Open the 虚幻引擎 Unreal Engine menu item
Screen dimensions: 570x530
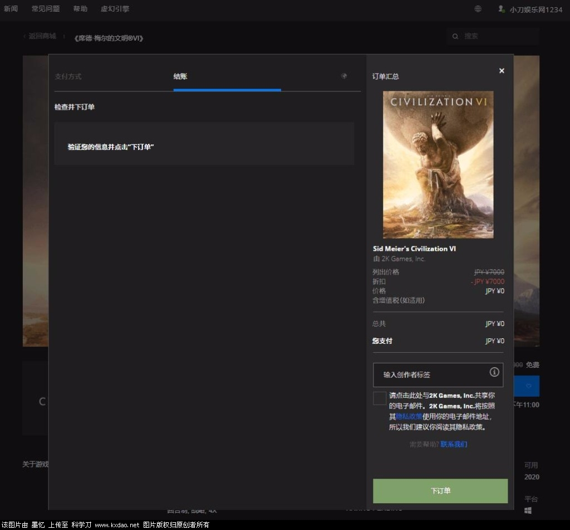coord(115,8)
